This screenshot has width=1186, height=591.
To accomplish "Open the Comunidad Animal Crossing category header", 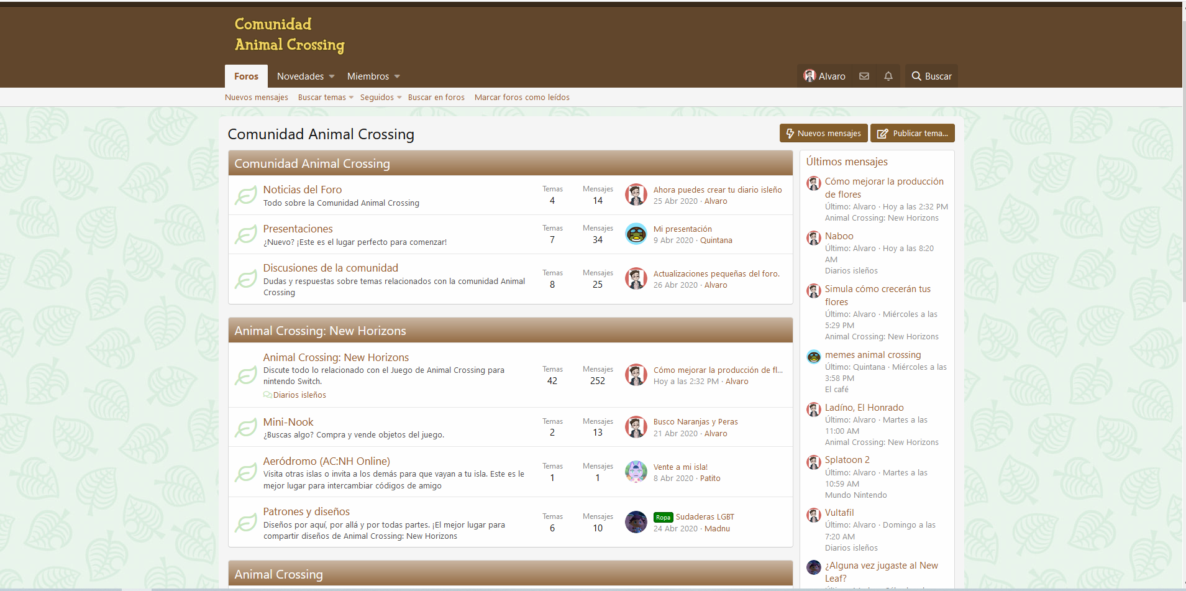I will coord(312,163).
